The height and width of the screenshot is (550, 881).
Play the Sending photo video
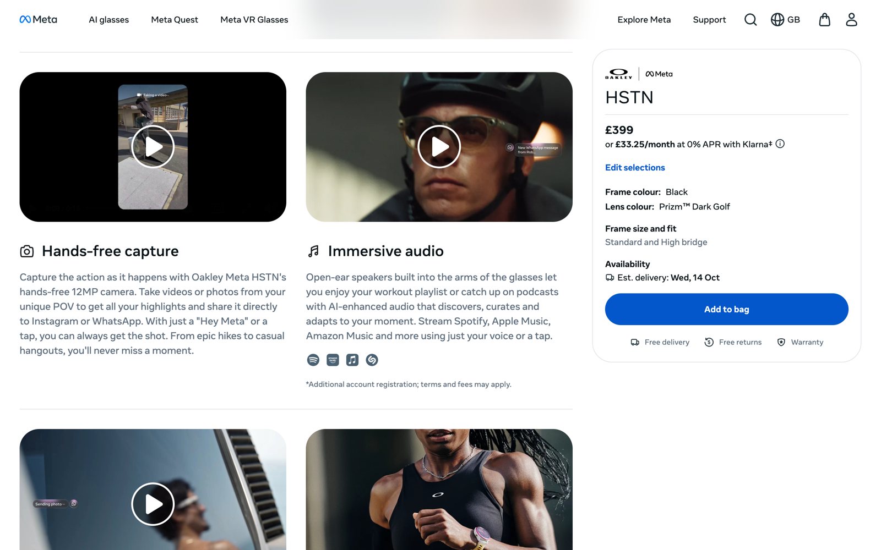[153, 504]
